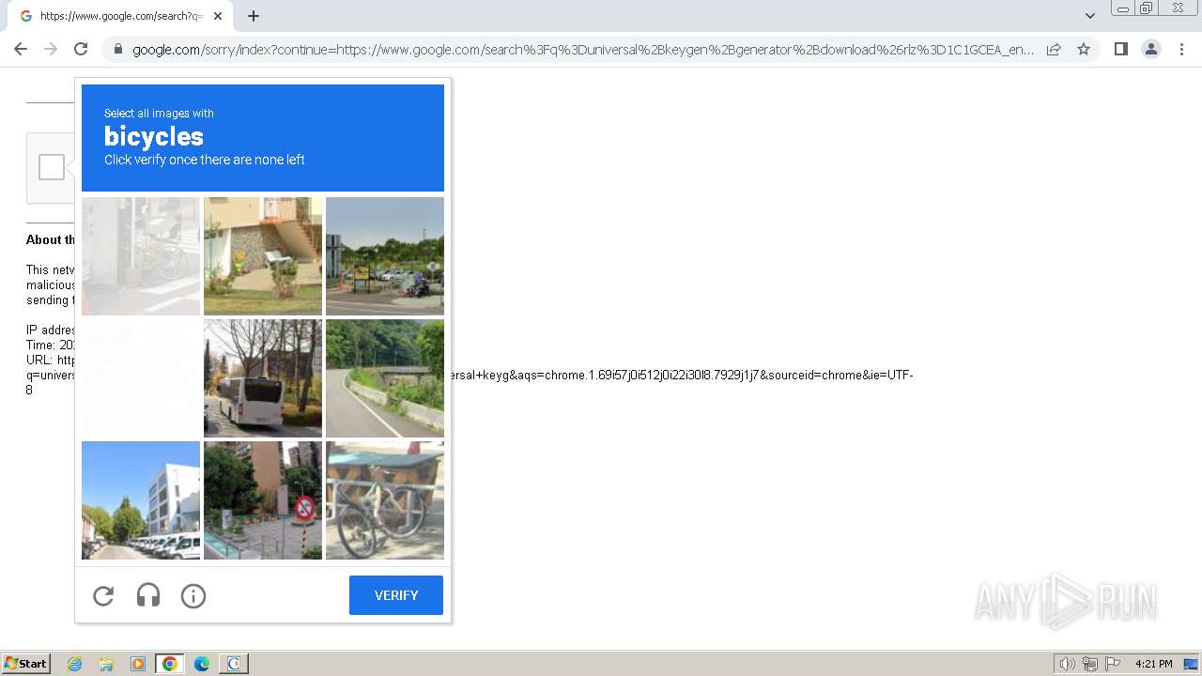Click the share page icon
The width and height of the screenshot is (1202, 676).
(1054, 49)
